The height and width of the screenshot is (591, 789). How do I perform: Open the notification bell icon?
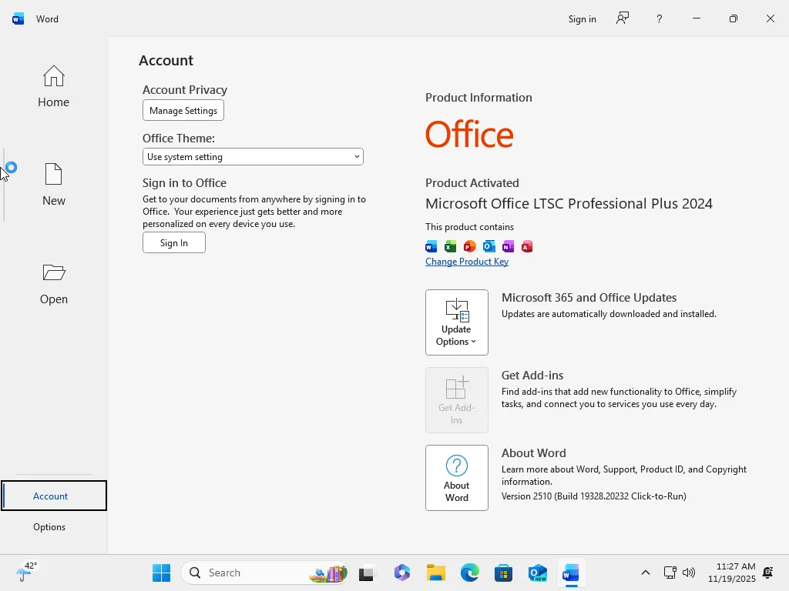768,573
